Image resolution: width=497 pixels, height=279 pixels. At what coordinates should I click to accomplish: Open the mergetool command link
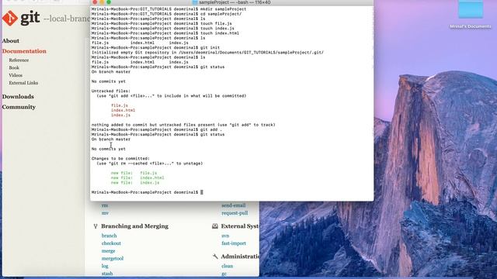click(112, 258)
